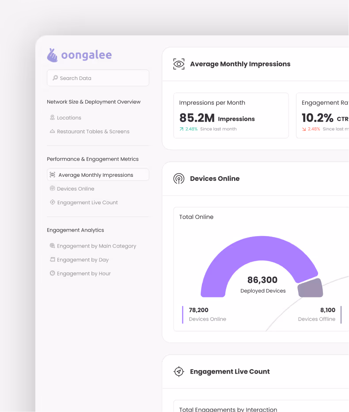Viewport: 349px width, 412px height.
Task: Click the Engagement by Day calendar icon
Action: 52,259
